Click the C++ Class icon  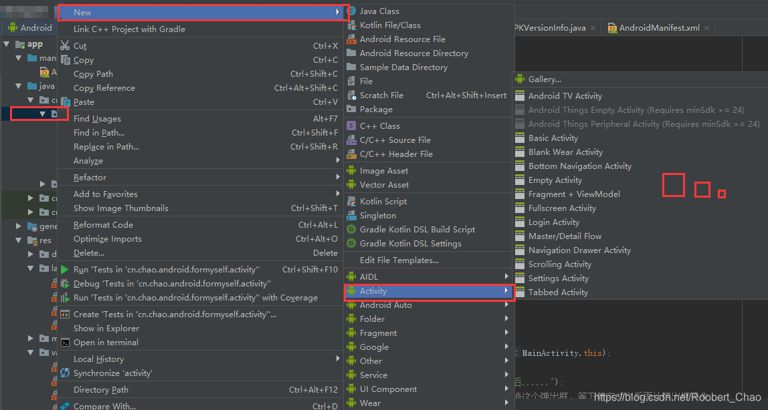[351, 126]
